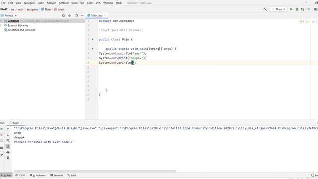Click the locate/select opened file icon

coord(64,15)
